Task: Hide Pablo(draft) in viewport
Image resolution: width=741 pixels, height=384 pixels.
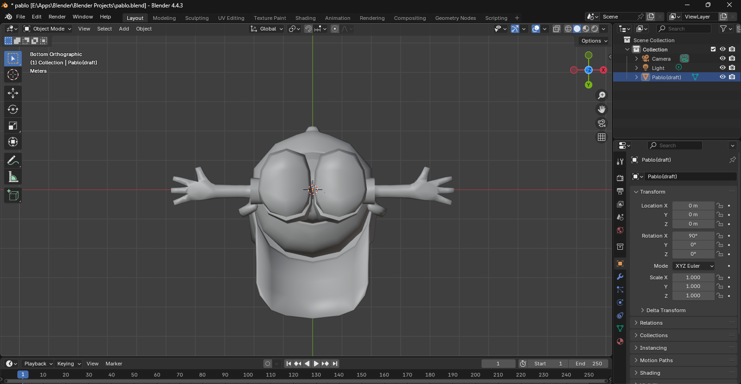Action: tap(722, 77)
